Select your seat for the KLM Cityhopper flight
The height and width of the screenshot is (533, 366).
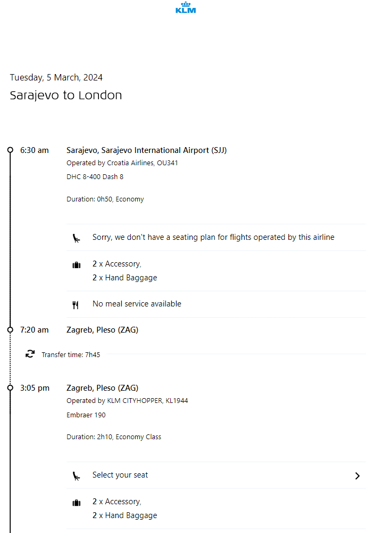pos(120,475)
